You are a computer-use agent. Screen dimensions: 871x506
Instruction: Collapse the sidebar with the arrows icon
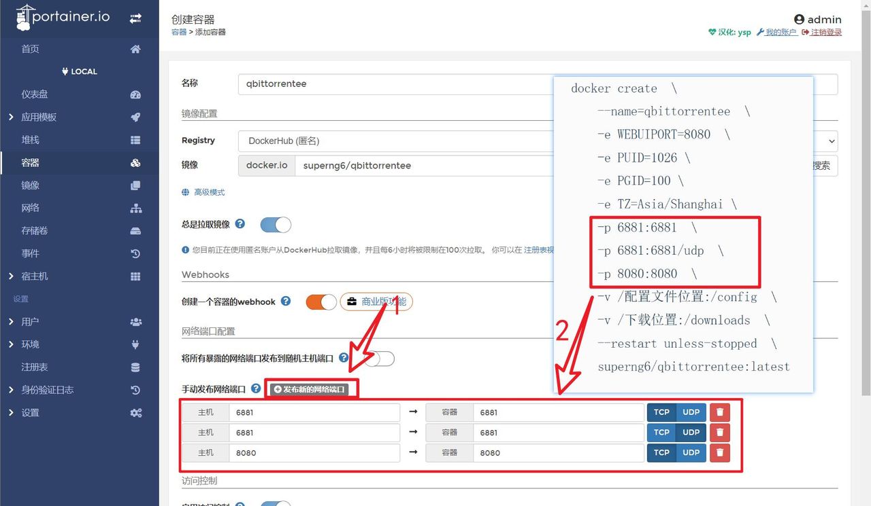tap(135, 18)
